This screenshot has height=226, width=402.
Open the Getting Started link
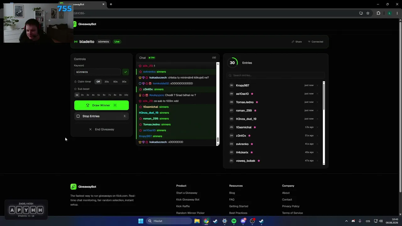[239, 206]
